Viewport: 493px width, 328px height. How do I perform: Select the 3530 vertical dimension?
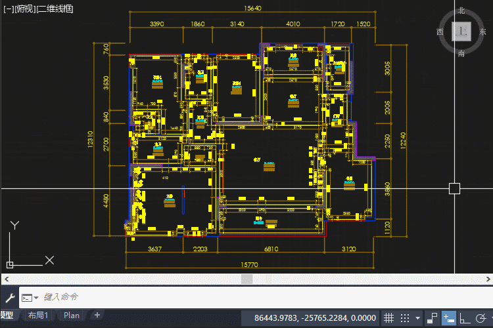point(106,83)
